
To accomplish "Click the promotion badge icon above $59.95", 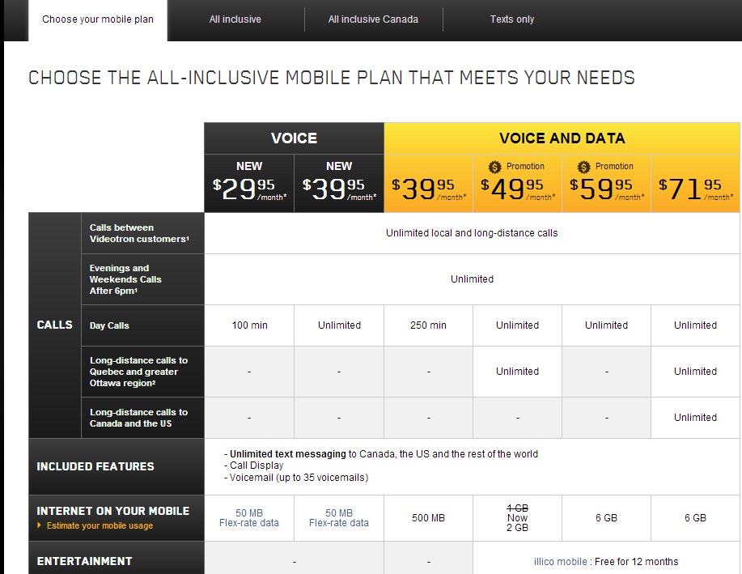I will 583,167.
